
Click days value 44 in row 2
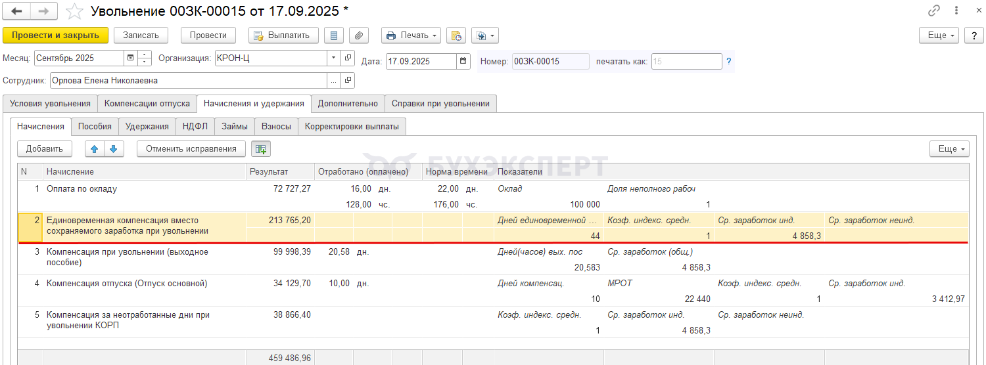pyautogui.click(x=595, y=236)
